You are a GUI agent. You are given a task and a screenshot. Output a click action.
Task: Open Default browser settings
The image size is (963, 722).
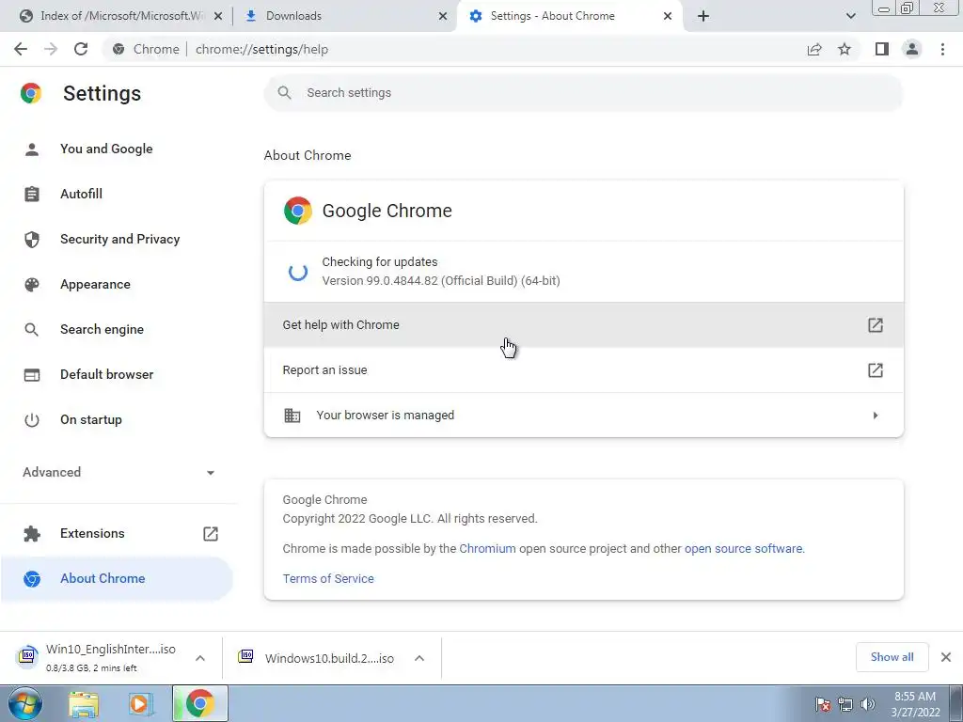coord(107,374)
